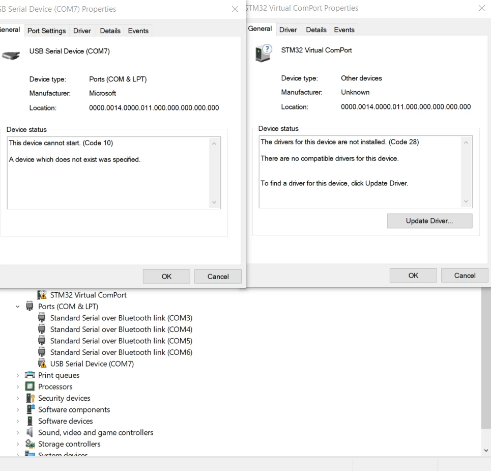The height and width of the screenshot is (471, 491).
Task: Click COM4 Bluetooth serial port icon
Action: (x=42, y=329)
